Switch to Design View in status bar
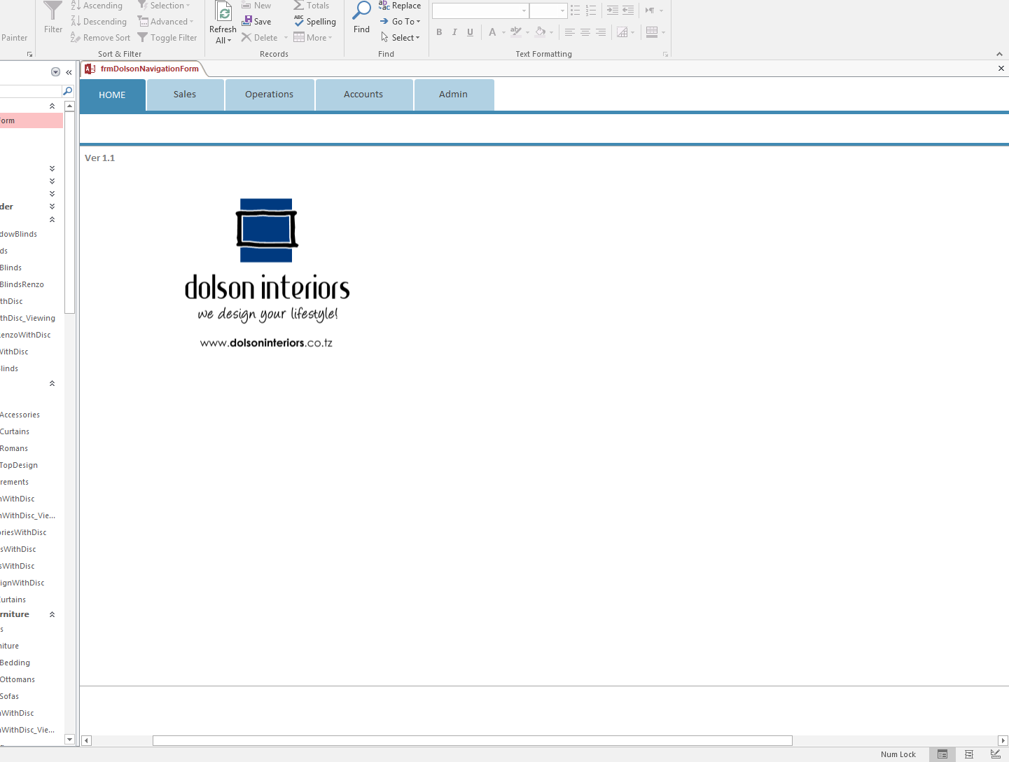The height and width of the screenshot is (762, 1009). 996,754
